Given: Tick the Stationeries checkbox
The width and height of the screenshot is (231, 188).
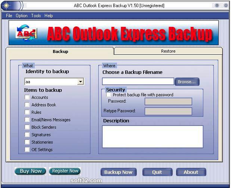Looking at the screenshot, I should 27,142.
